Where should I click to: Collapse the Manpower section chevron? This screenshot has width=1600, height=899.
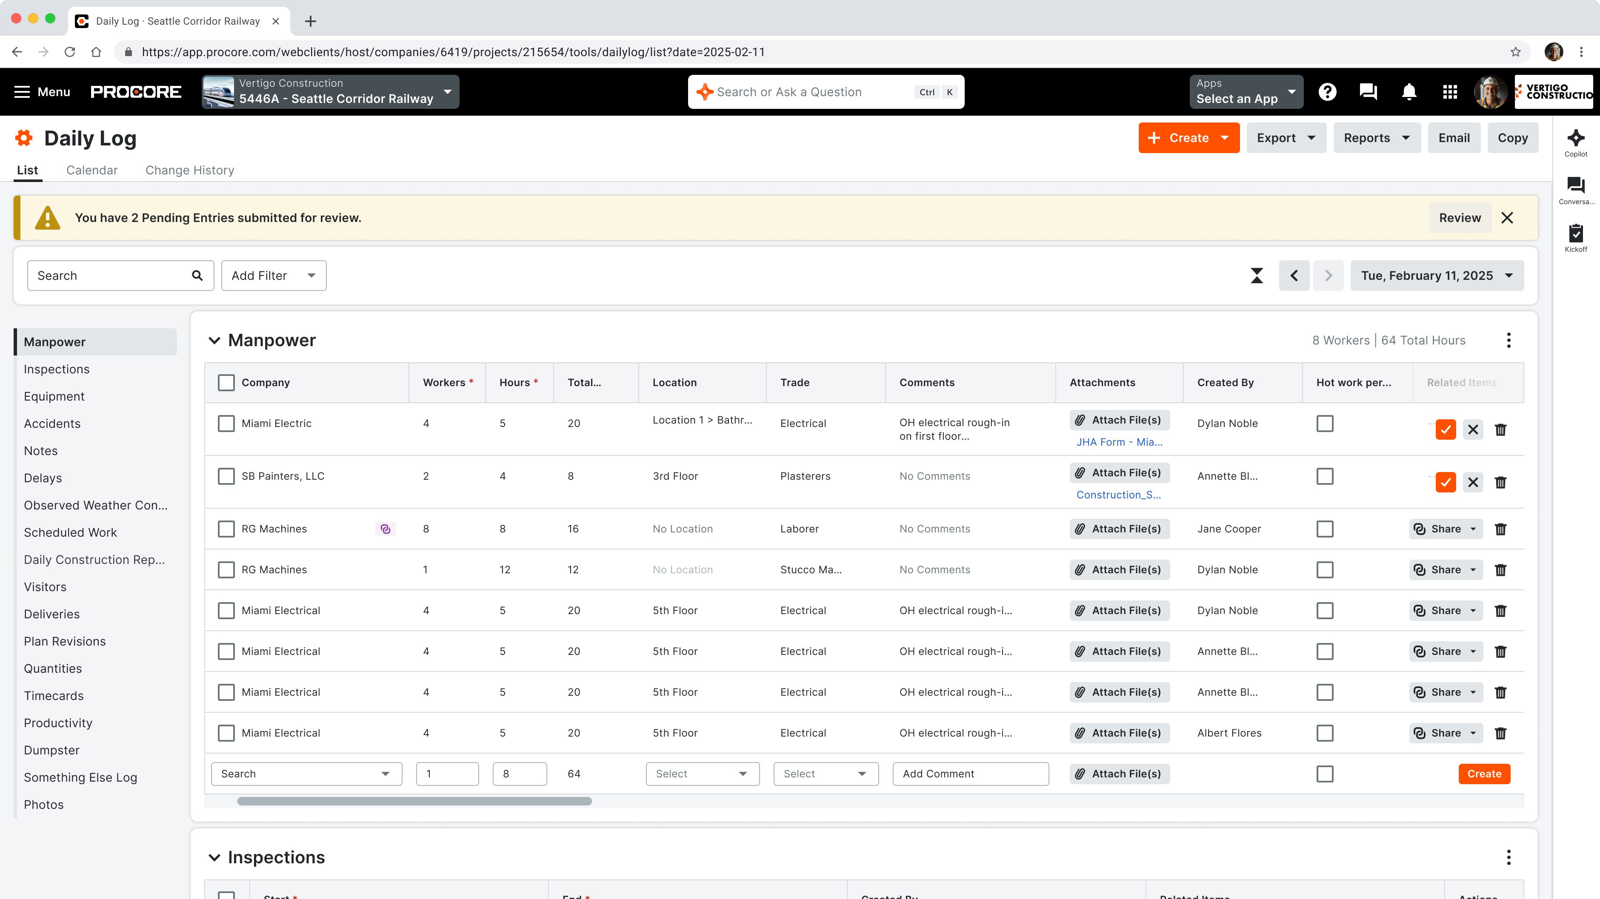coord(214,340)
